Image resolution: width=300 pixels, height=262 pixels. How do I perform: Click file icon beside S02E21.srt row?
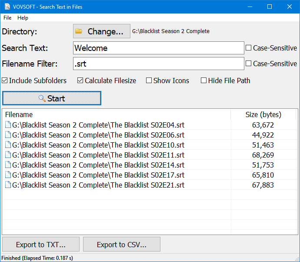point(8,185)
